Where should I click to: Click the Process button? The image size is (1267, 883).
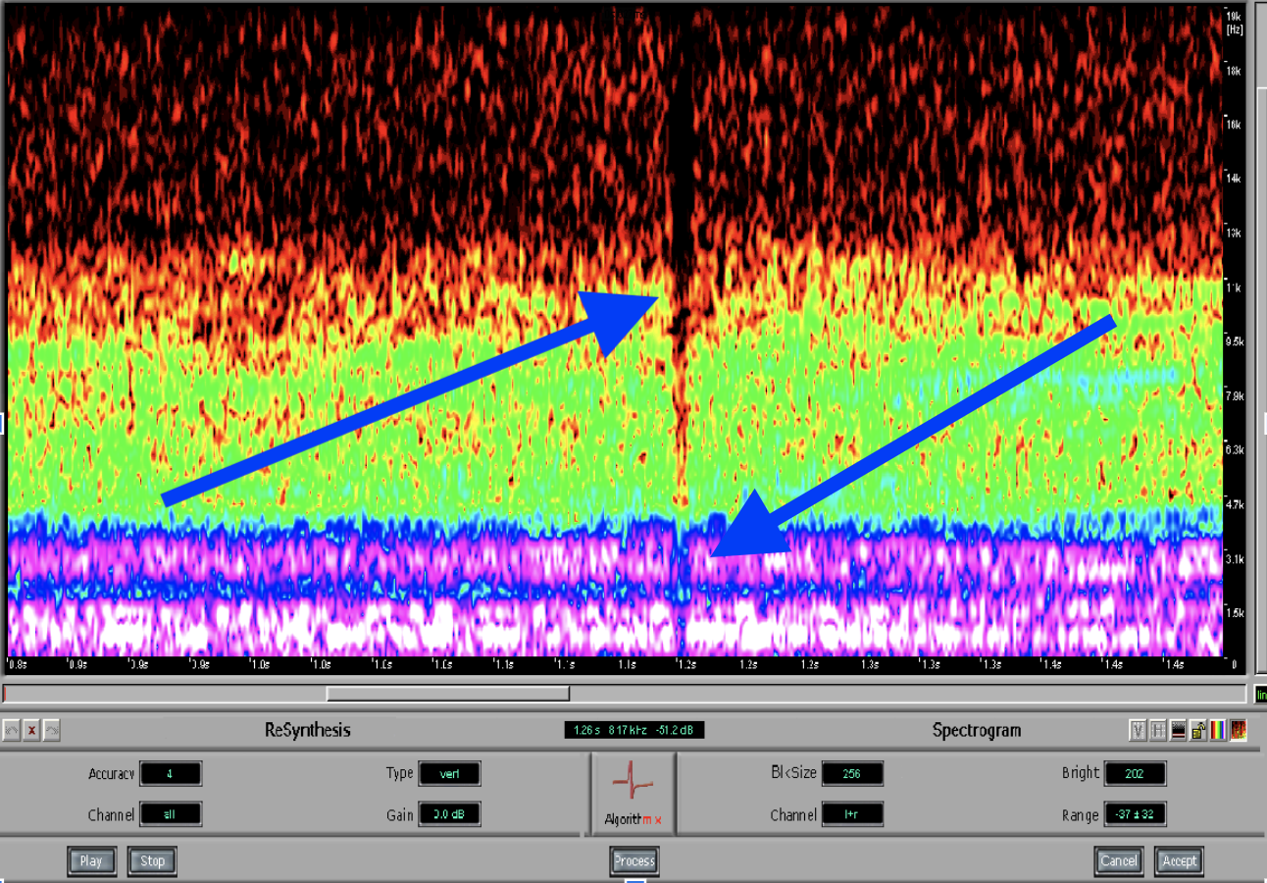click(x=633, y=861)
